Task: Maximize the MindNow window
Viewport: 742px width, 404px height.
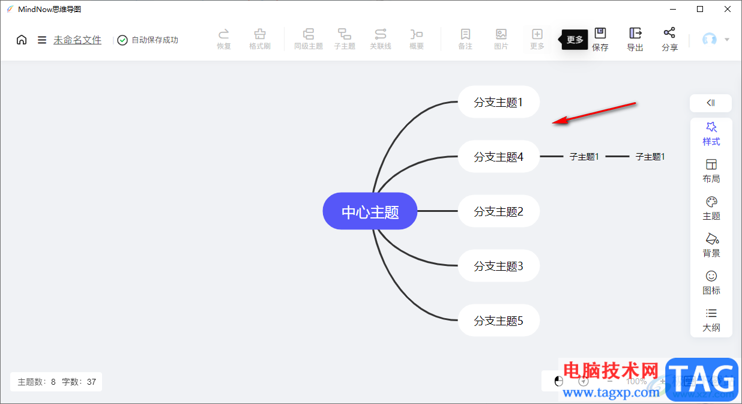Action: pos(700,9)
